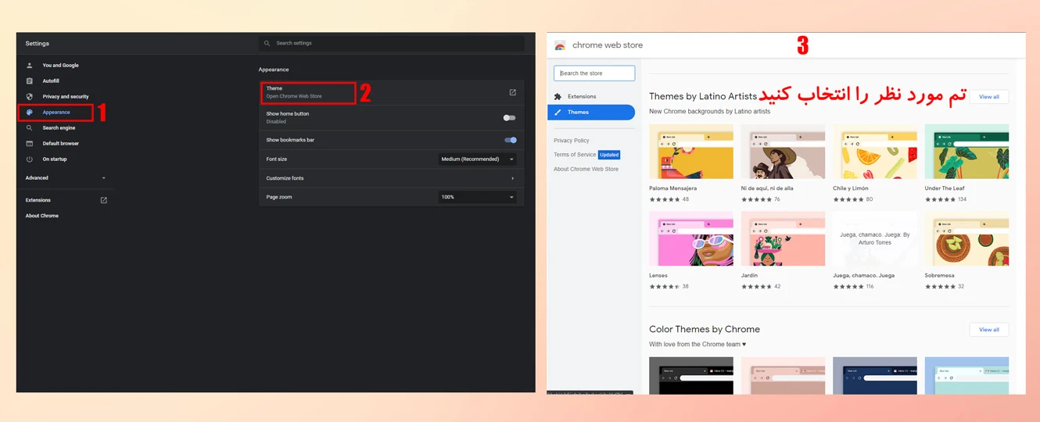Image resolution: width=1040 pixels, height=422 pixels.
Task: Open the Page zoom 100% dropdown
Action: tap(477, 197)
